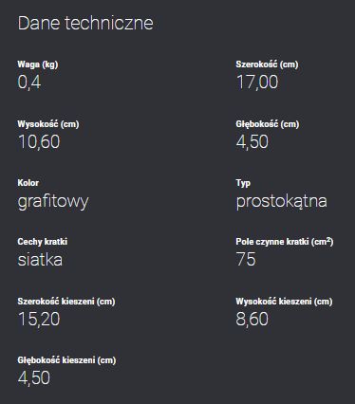This screenshot has height=404, width=355.
Task: Select the Głębokość kieszeni (cm) label
Action: tap(66, 360)
